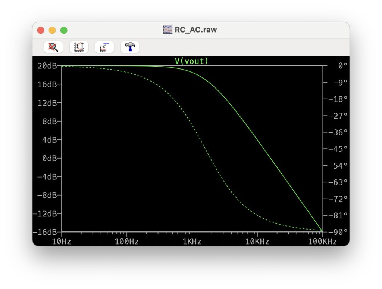Open the Control Panel hammer icon
Screen dimensions: 382x289
(130, 47)
